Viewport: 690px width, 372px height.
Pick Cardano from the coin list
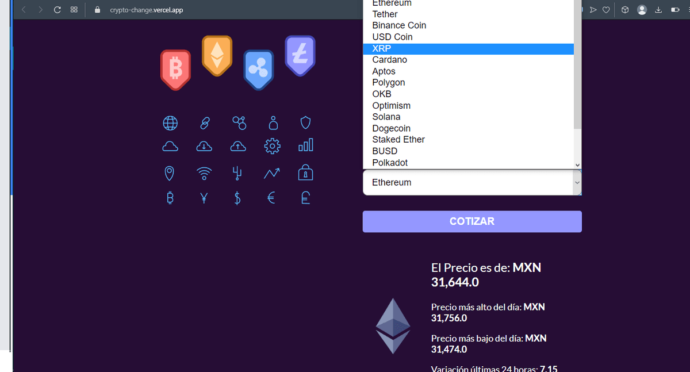coord(468,60)
